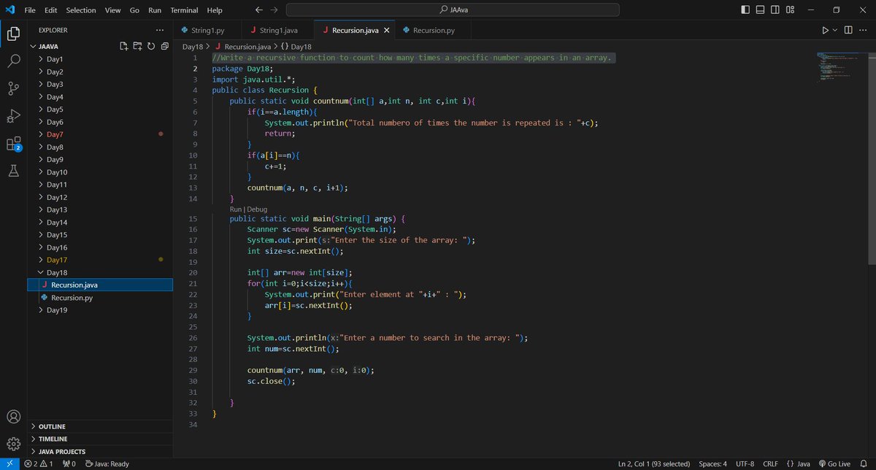Screen dimensions: 876x470
Task: Switch to the Recursion.py tab
Action: tap(434, 31)
